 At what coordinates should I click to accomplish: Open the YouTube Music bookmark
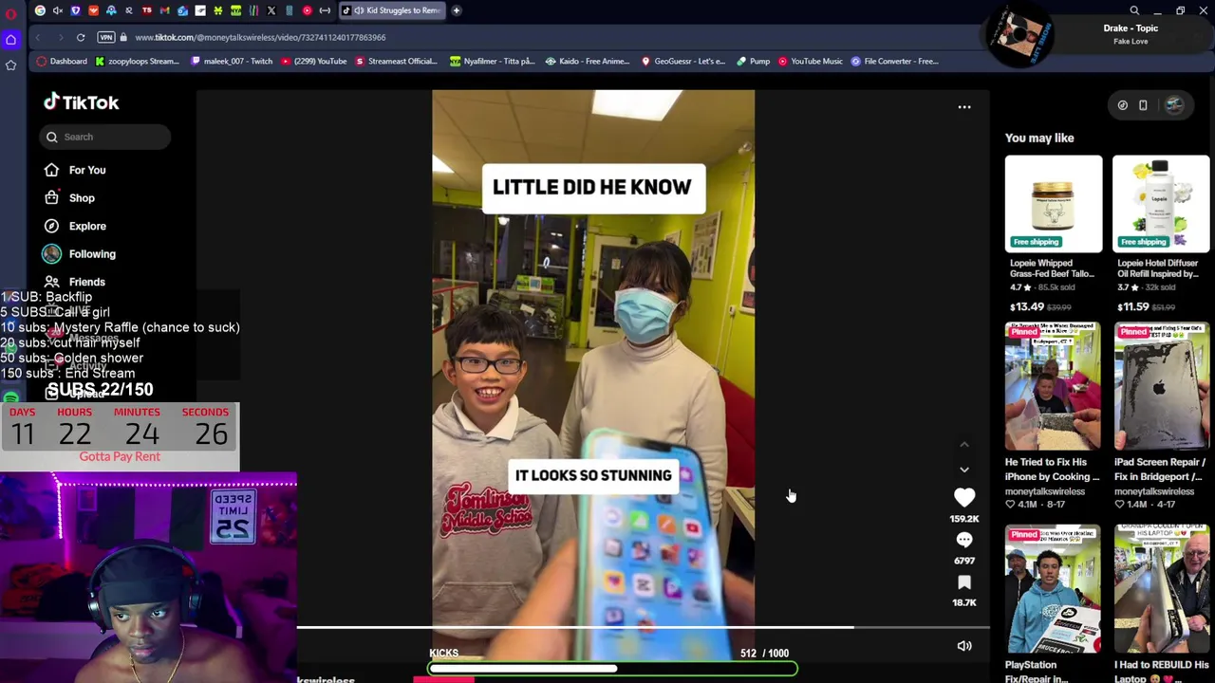click(x=810, y=61)
